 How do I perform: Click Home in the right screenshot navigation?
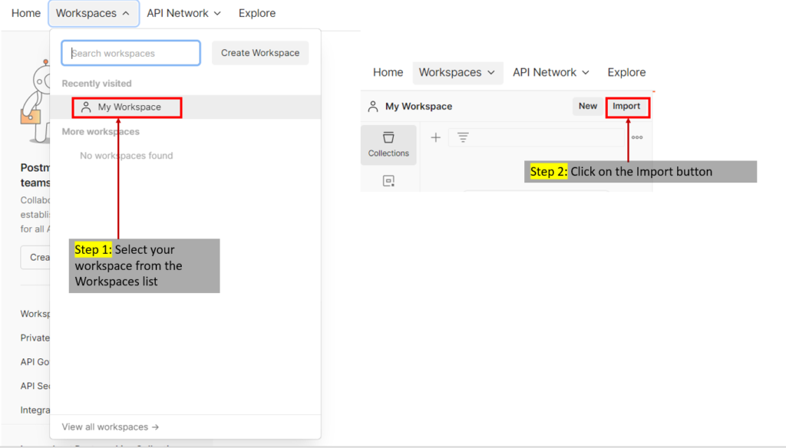tap(388, 72)
